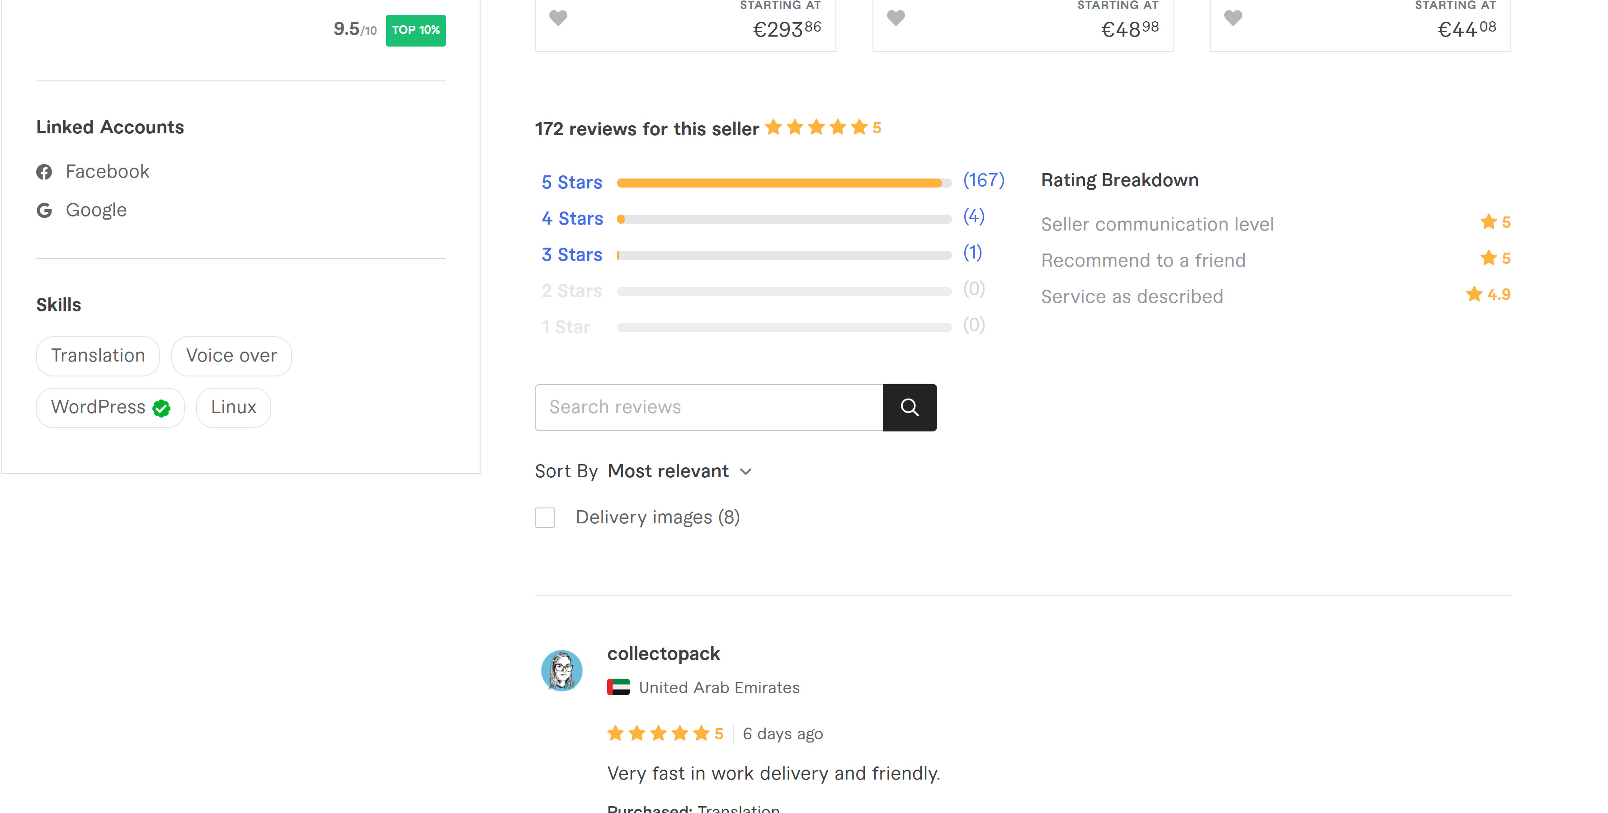Viewport: 1608px width, 813px height.
Task: Open collectopack's profile avatar
Action: pyautogui.click(x=561, y=671)
